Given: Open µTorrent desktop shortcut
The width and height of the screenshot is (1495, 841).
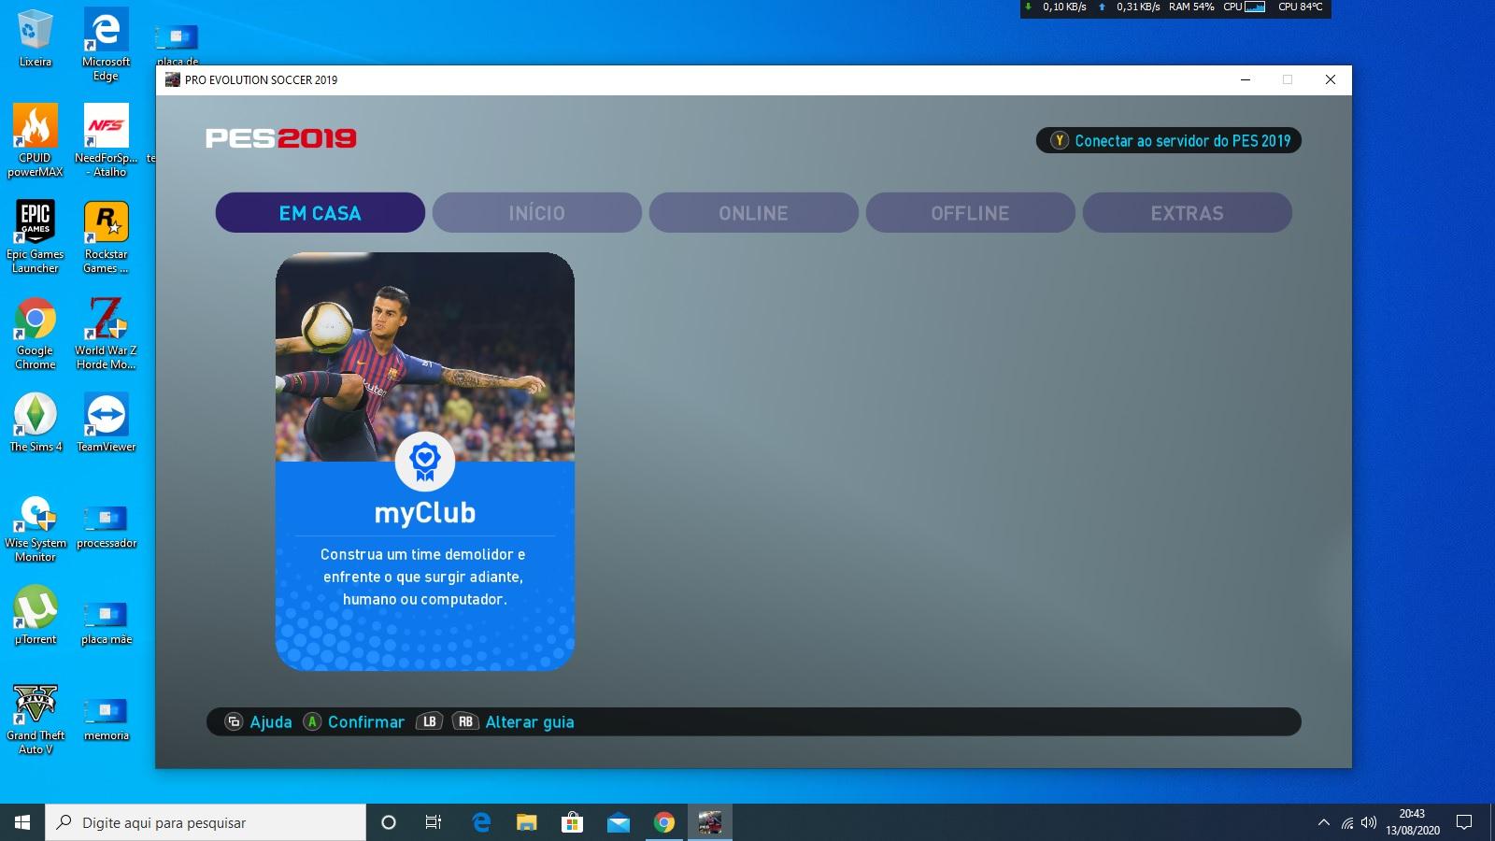Looking at the screenshot, I should (x=36, y=615).
